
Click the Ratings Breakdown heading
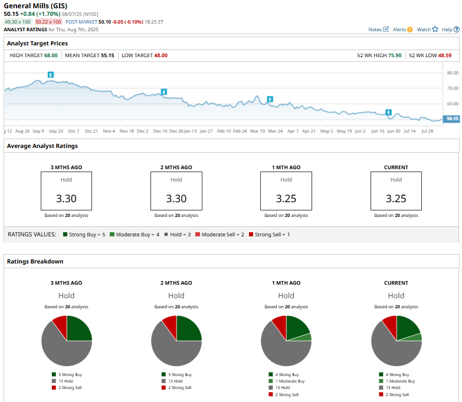click(x=35, y=261)
